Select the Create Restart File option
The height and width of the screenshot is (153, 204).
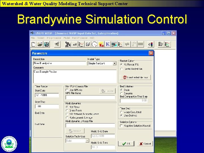point(121,69)
